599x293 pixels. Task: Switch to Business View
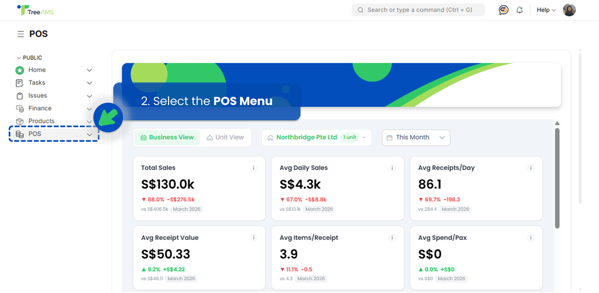point(167,138)
